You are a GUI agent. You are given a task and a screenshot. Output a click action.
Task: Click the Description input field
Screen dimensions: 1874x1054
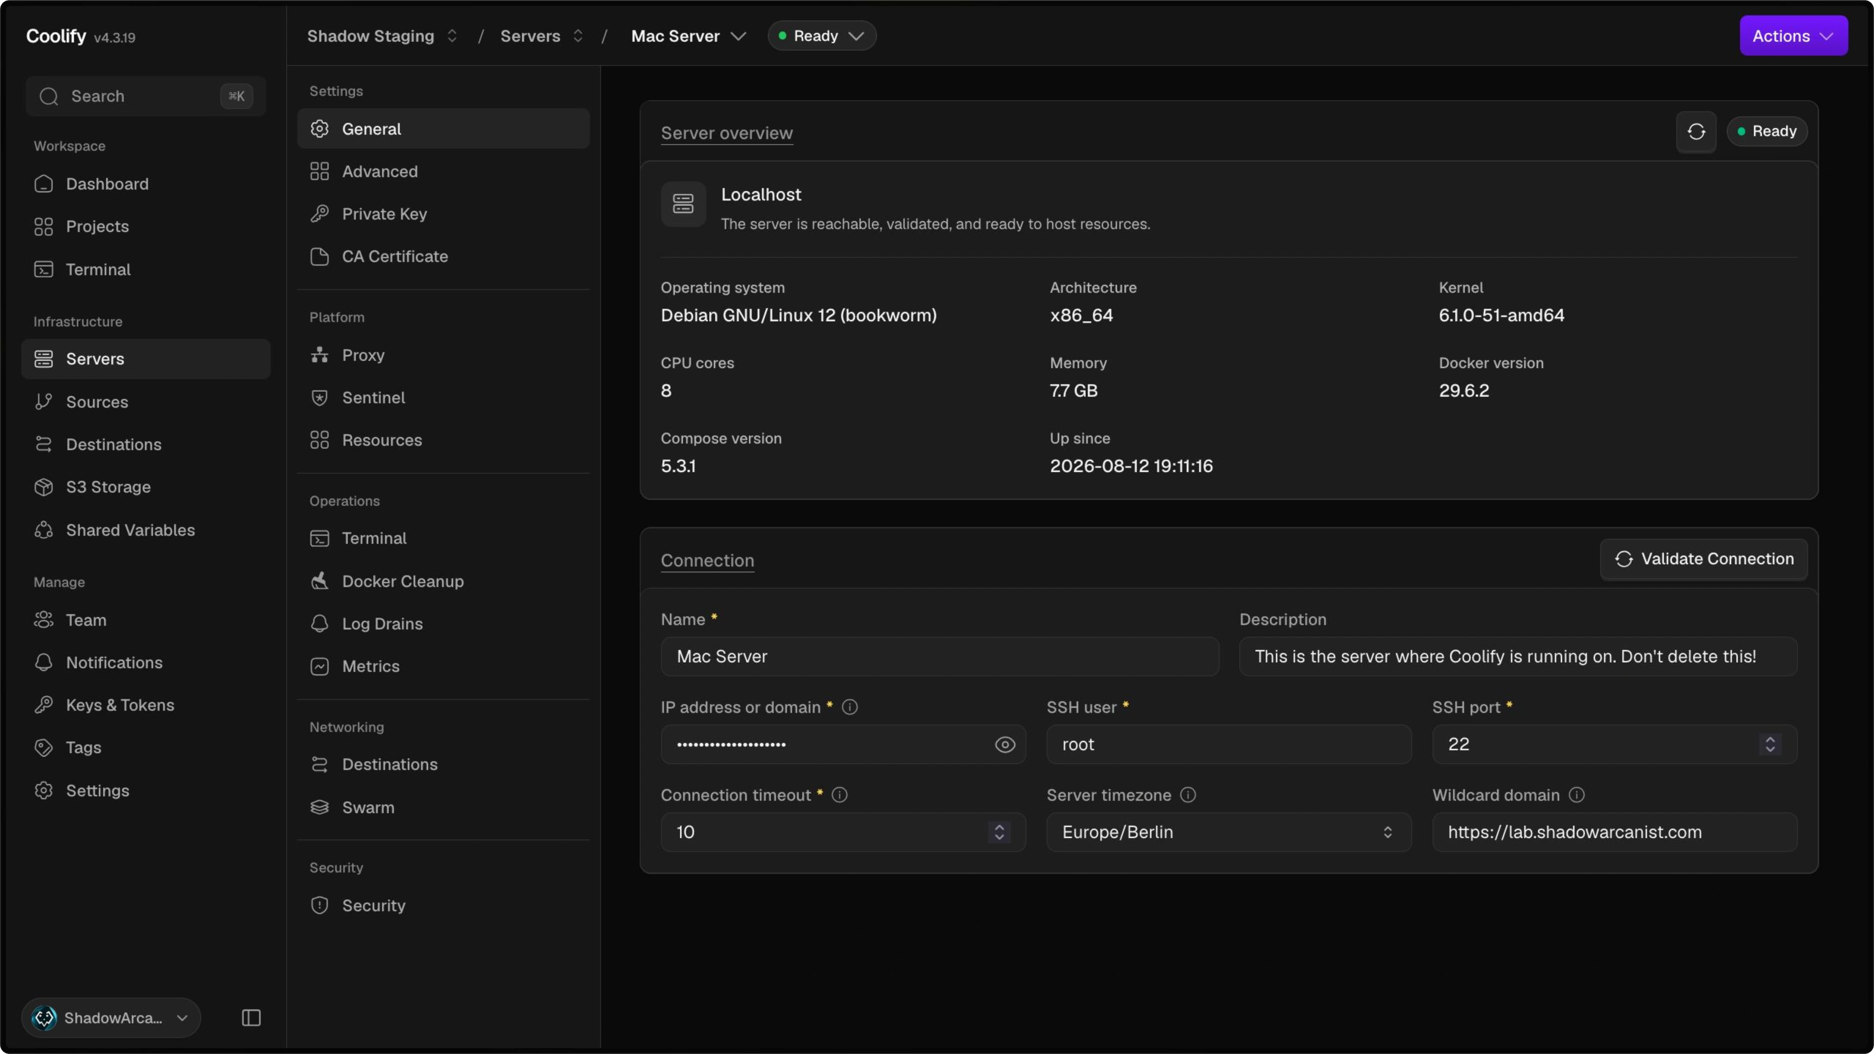[x=1518, y=657]
